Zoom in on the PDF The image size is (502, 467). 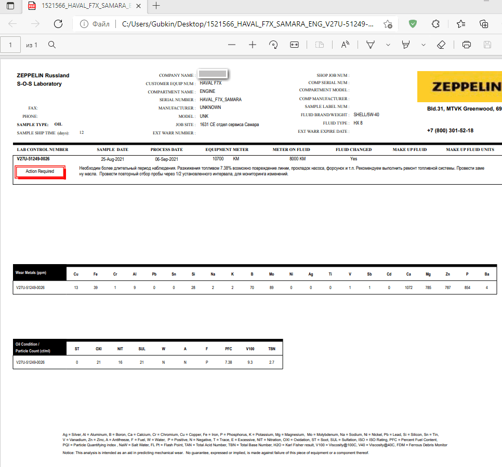point(253,45)
